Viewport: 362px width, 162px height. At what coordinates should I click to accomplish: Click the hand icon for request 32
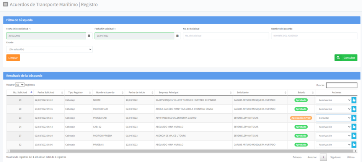click(354, 145)
